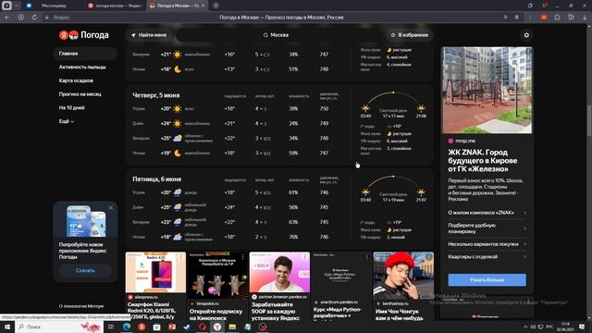
Task: Open the ЖК ZNAK ad headline
Action: pyautogui.click(x=483, y=160)
